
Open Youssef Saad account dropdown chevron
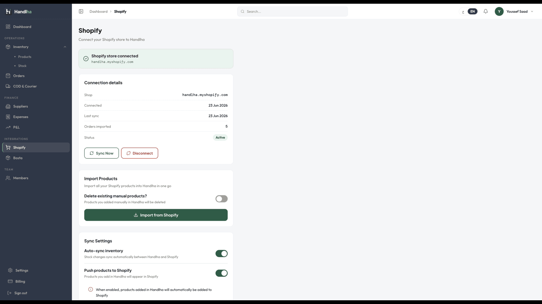pos(532,11)
